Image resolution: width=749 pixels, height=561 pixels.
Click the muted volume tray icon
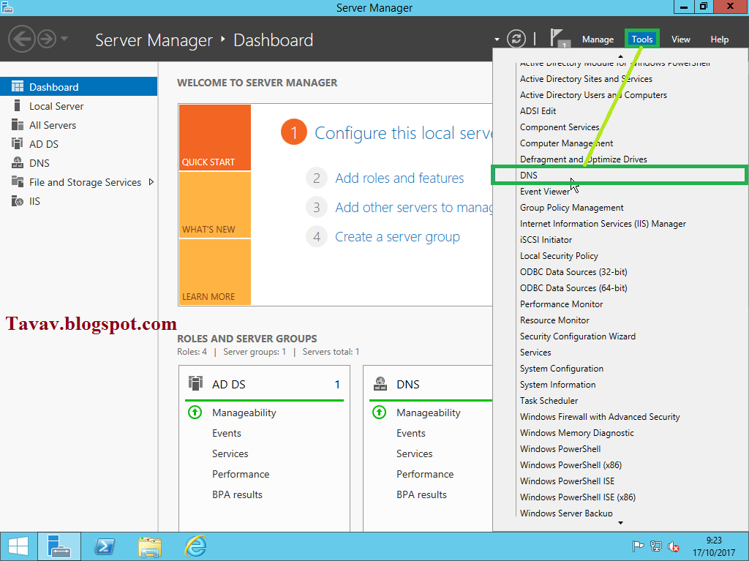pos(674,546)
